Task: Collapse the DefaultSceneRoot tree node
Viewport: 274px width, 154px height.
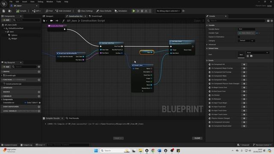Action: point(4,28)
